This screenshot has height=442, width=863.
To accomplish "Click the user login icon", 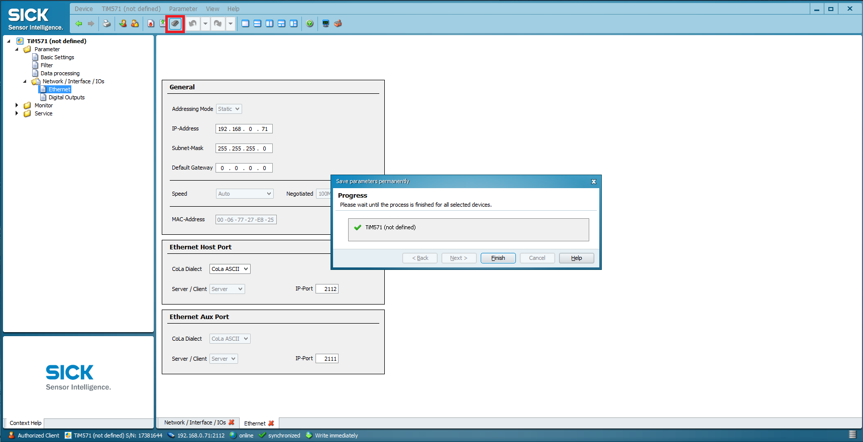I will tap(123, 24).
